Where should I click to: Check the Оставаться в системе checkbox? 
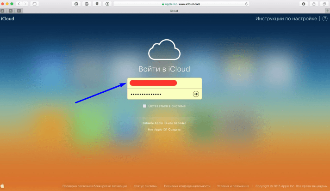pyautogui.click(x=144, y=106)
